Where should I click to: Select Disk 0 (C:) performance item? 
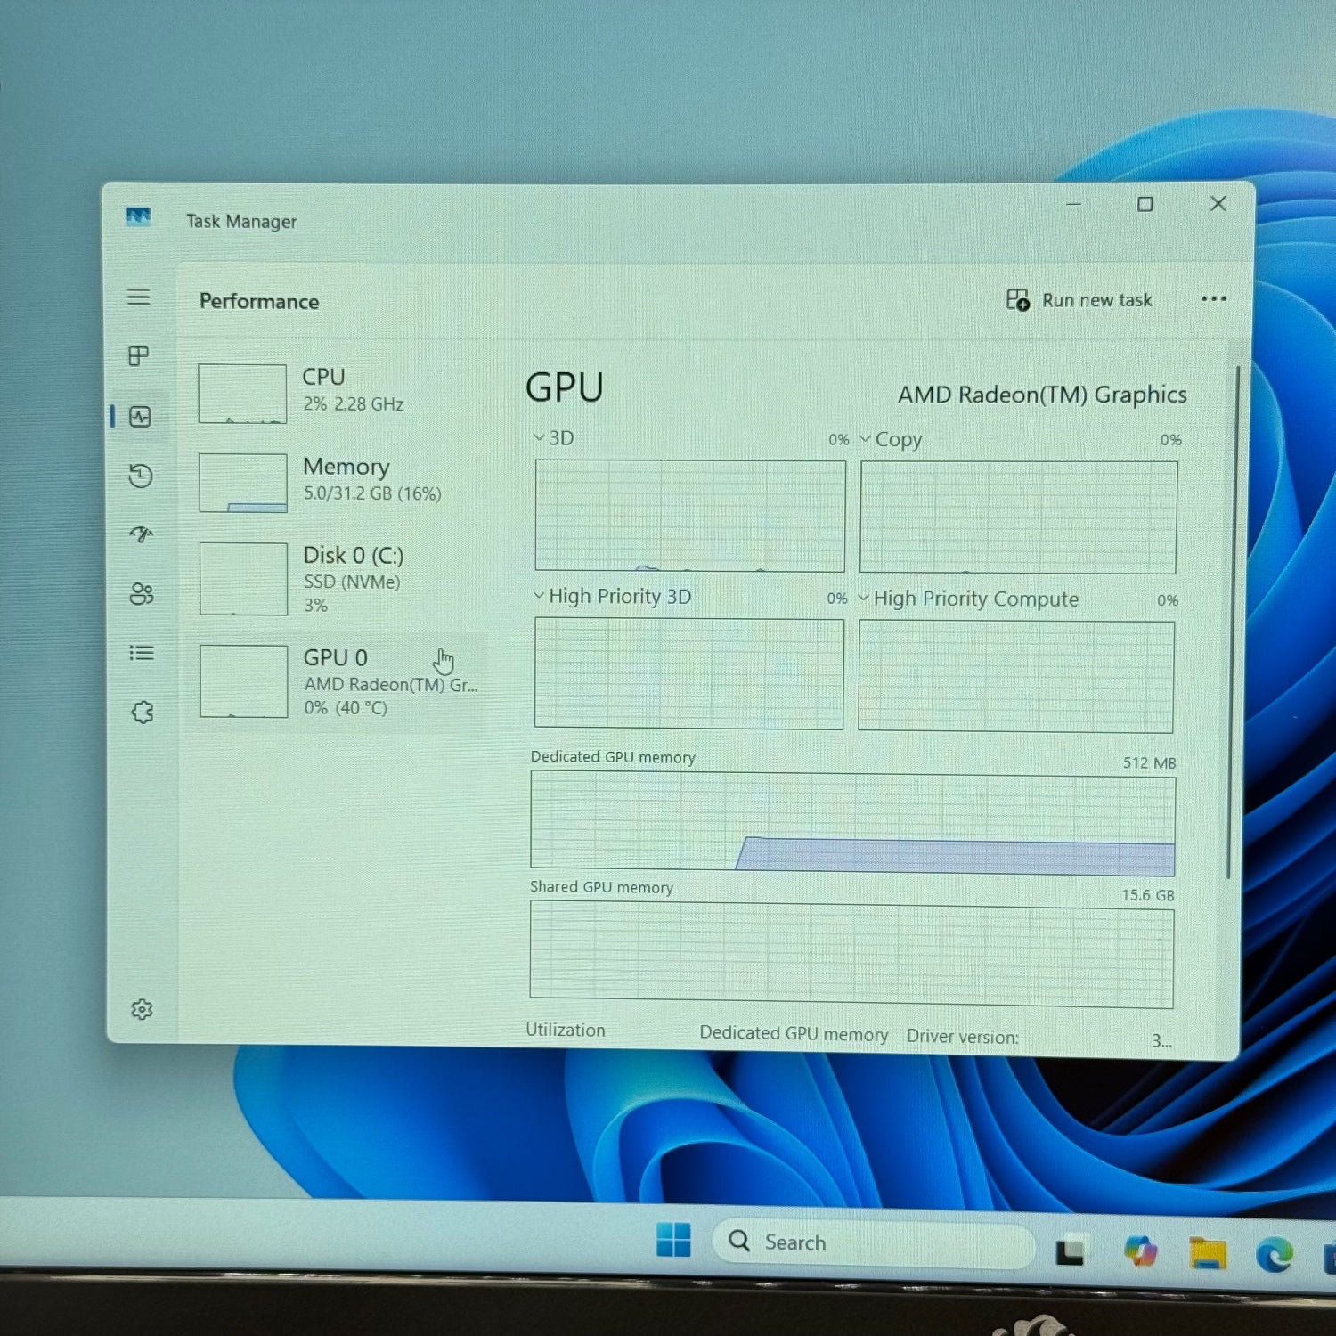click(338, 578)
